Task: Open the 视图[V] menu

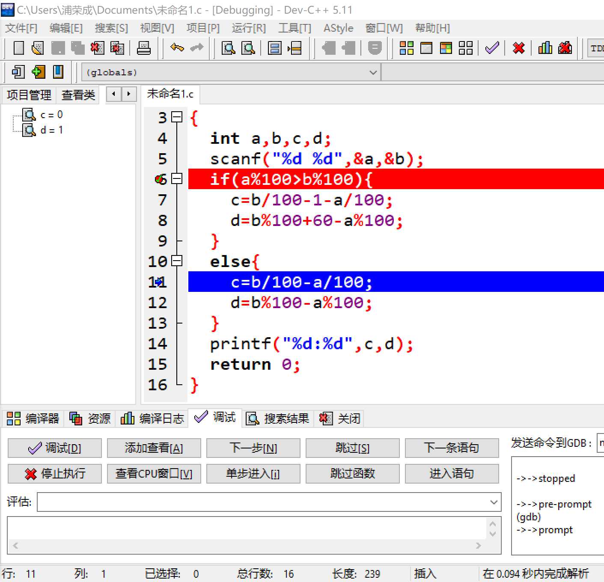Action: (x=157, y=28)
